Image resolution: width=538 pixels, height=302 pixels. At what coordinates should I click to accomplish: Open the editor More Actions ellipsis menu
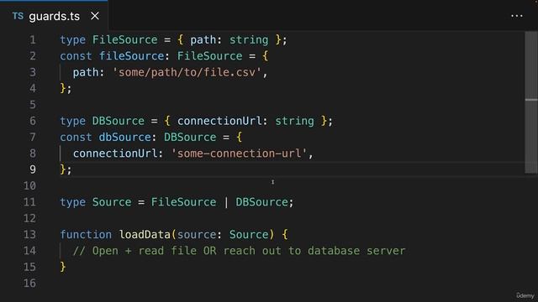point(517,16)
